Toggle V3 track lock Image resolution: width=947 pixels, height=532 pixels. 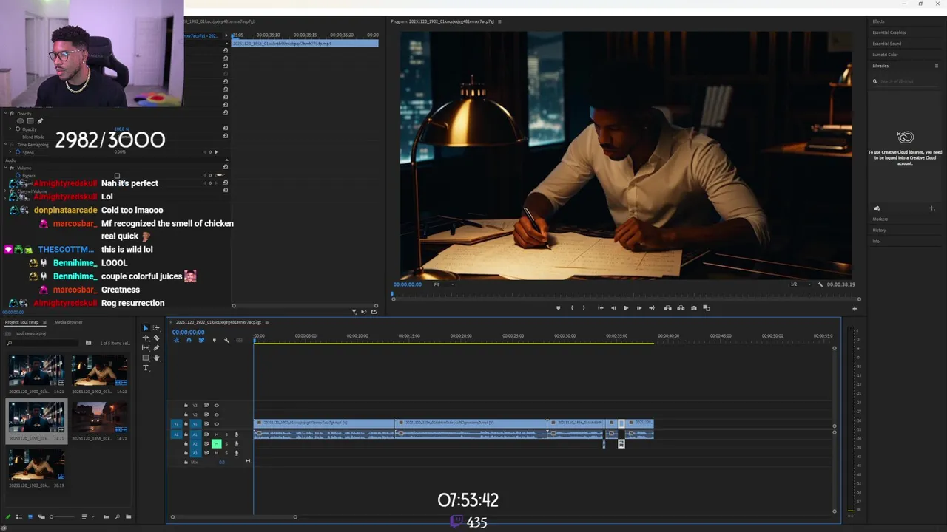(186, 406)
